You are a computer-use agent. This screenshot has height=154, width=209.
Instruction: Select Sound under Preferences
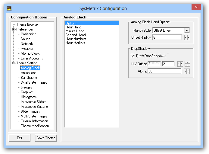click(x=26, y=39)
